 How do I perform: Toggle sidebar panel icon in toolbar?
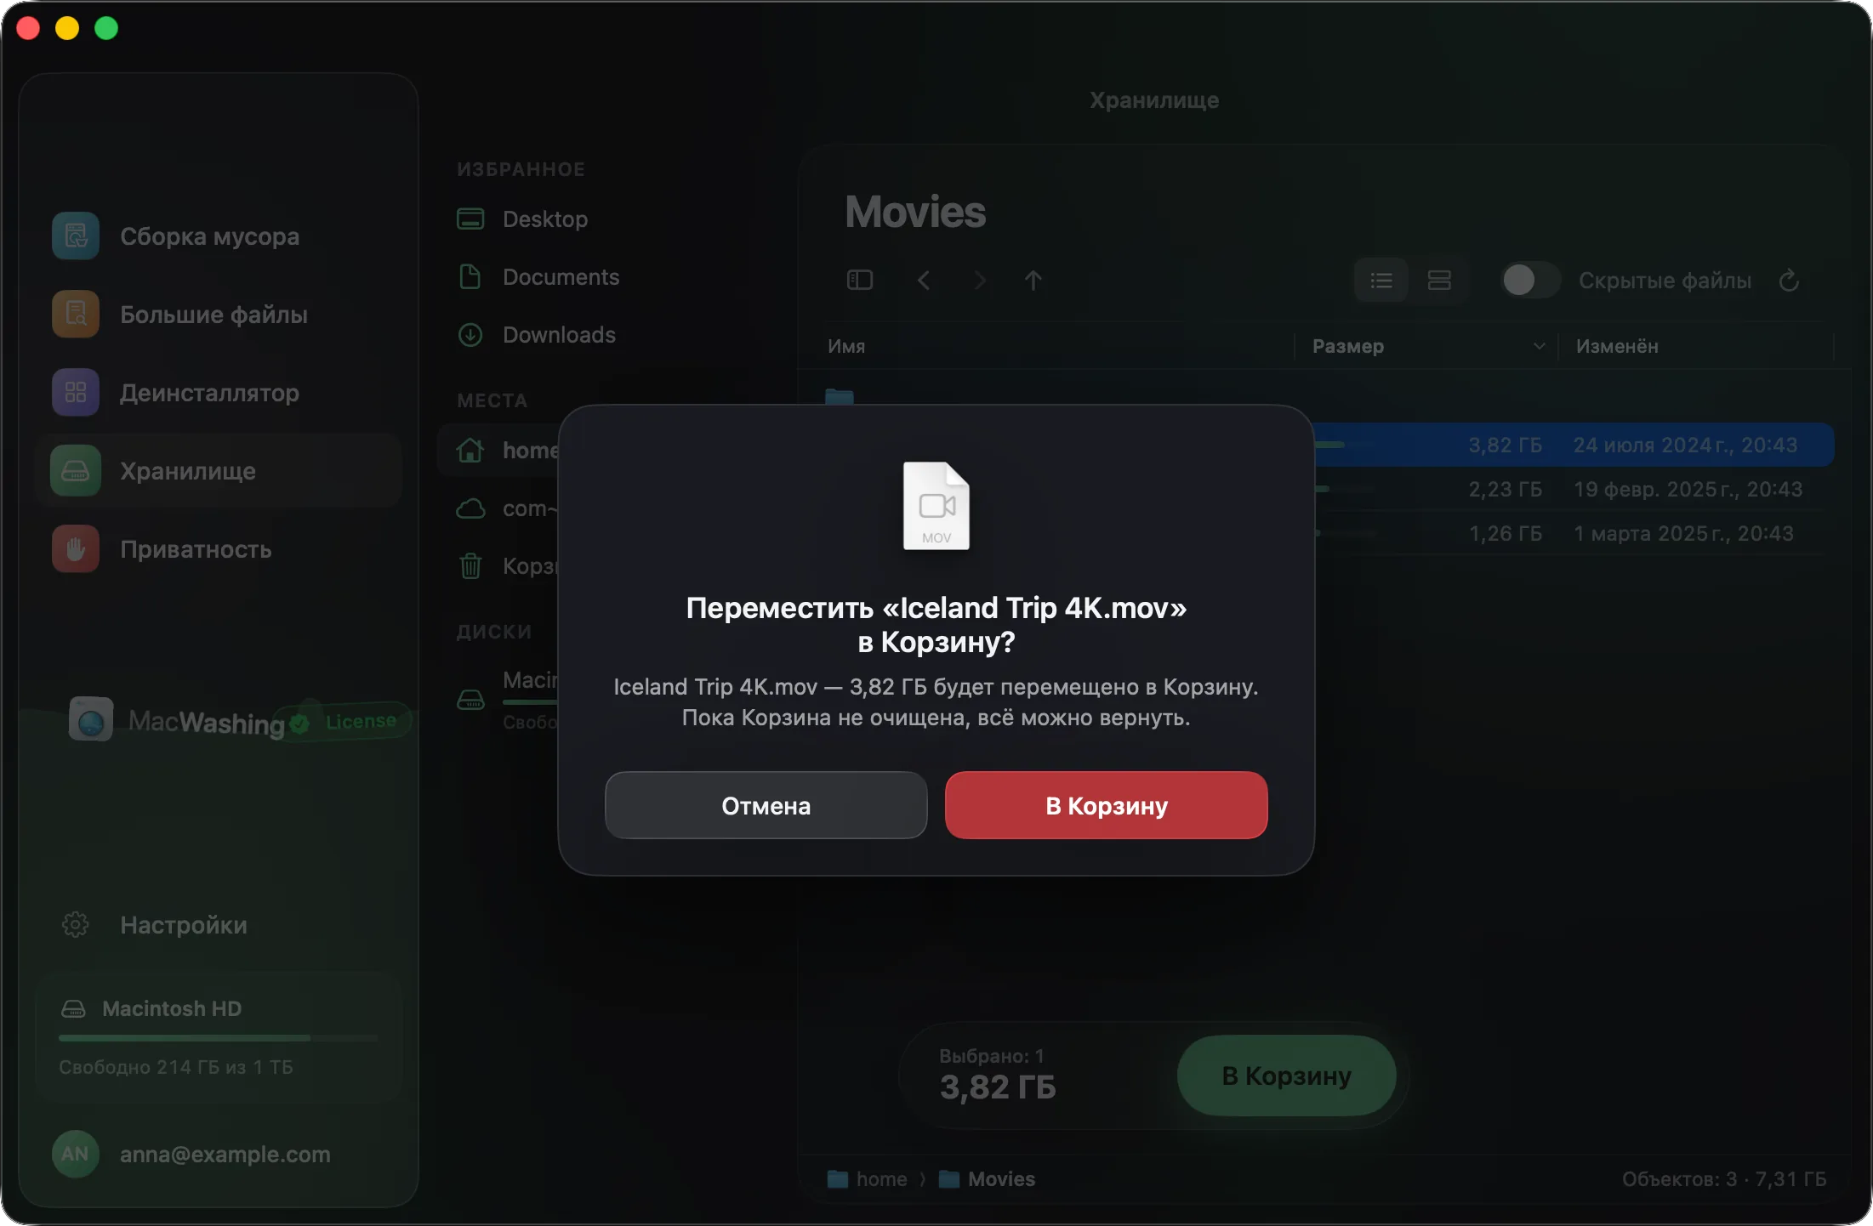(x=860, y=280)
